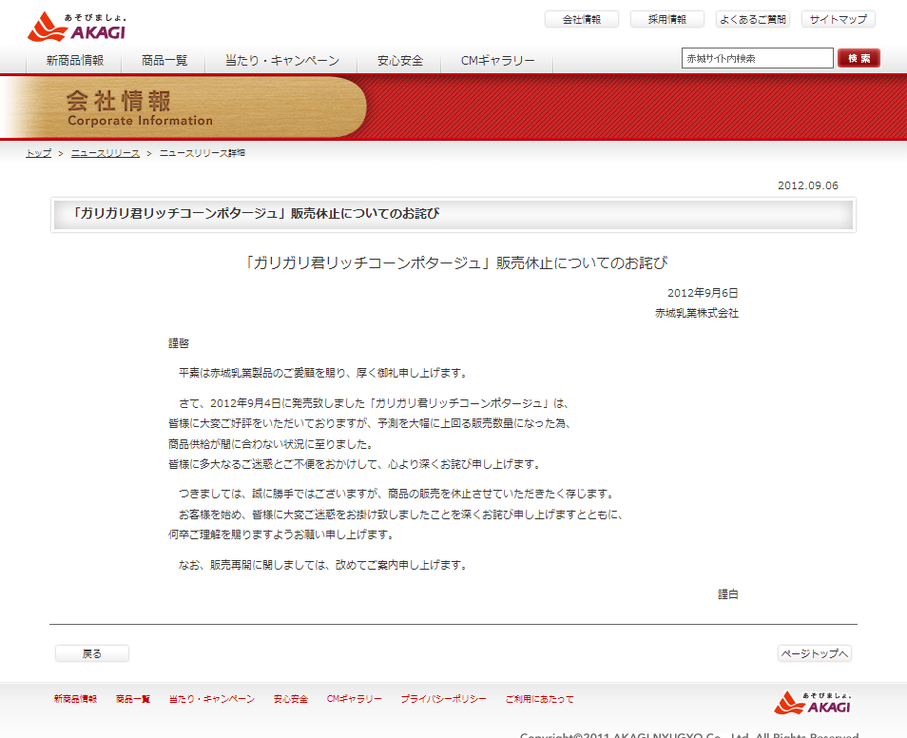
Task: Open footer プライバシーポリシー link
Action: point(443,699)
